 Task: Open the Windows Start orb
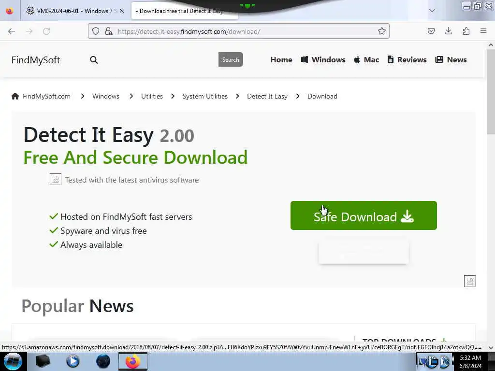coord(13,361)
